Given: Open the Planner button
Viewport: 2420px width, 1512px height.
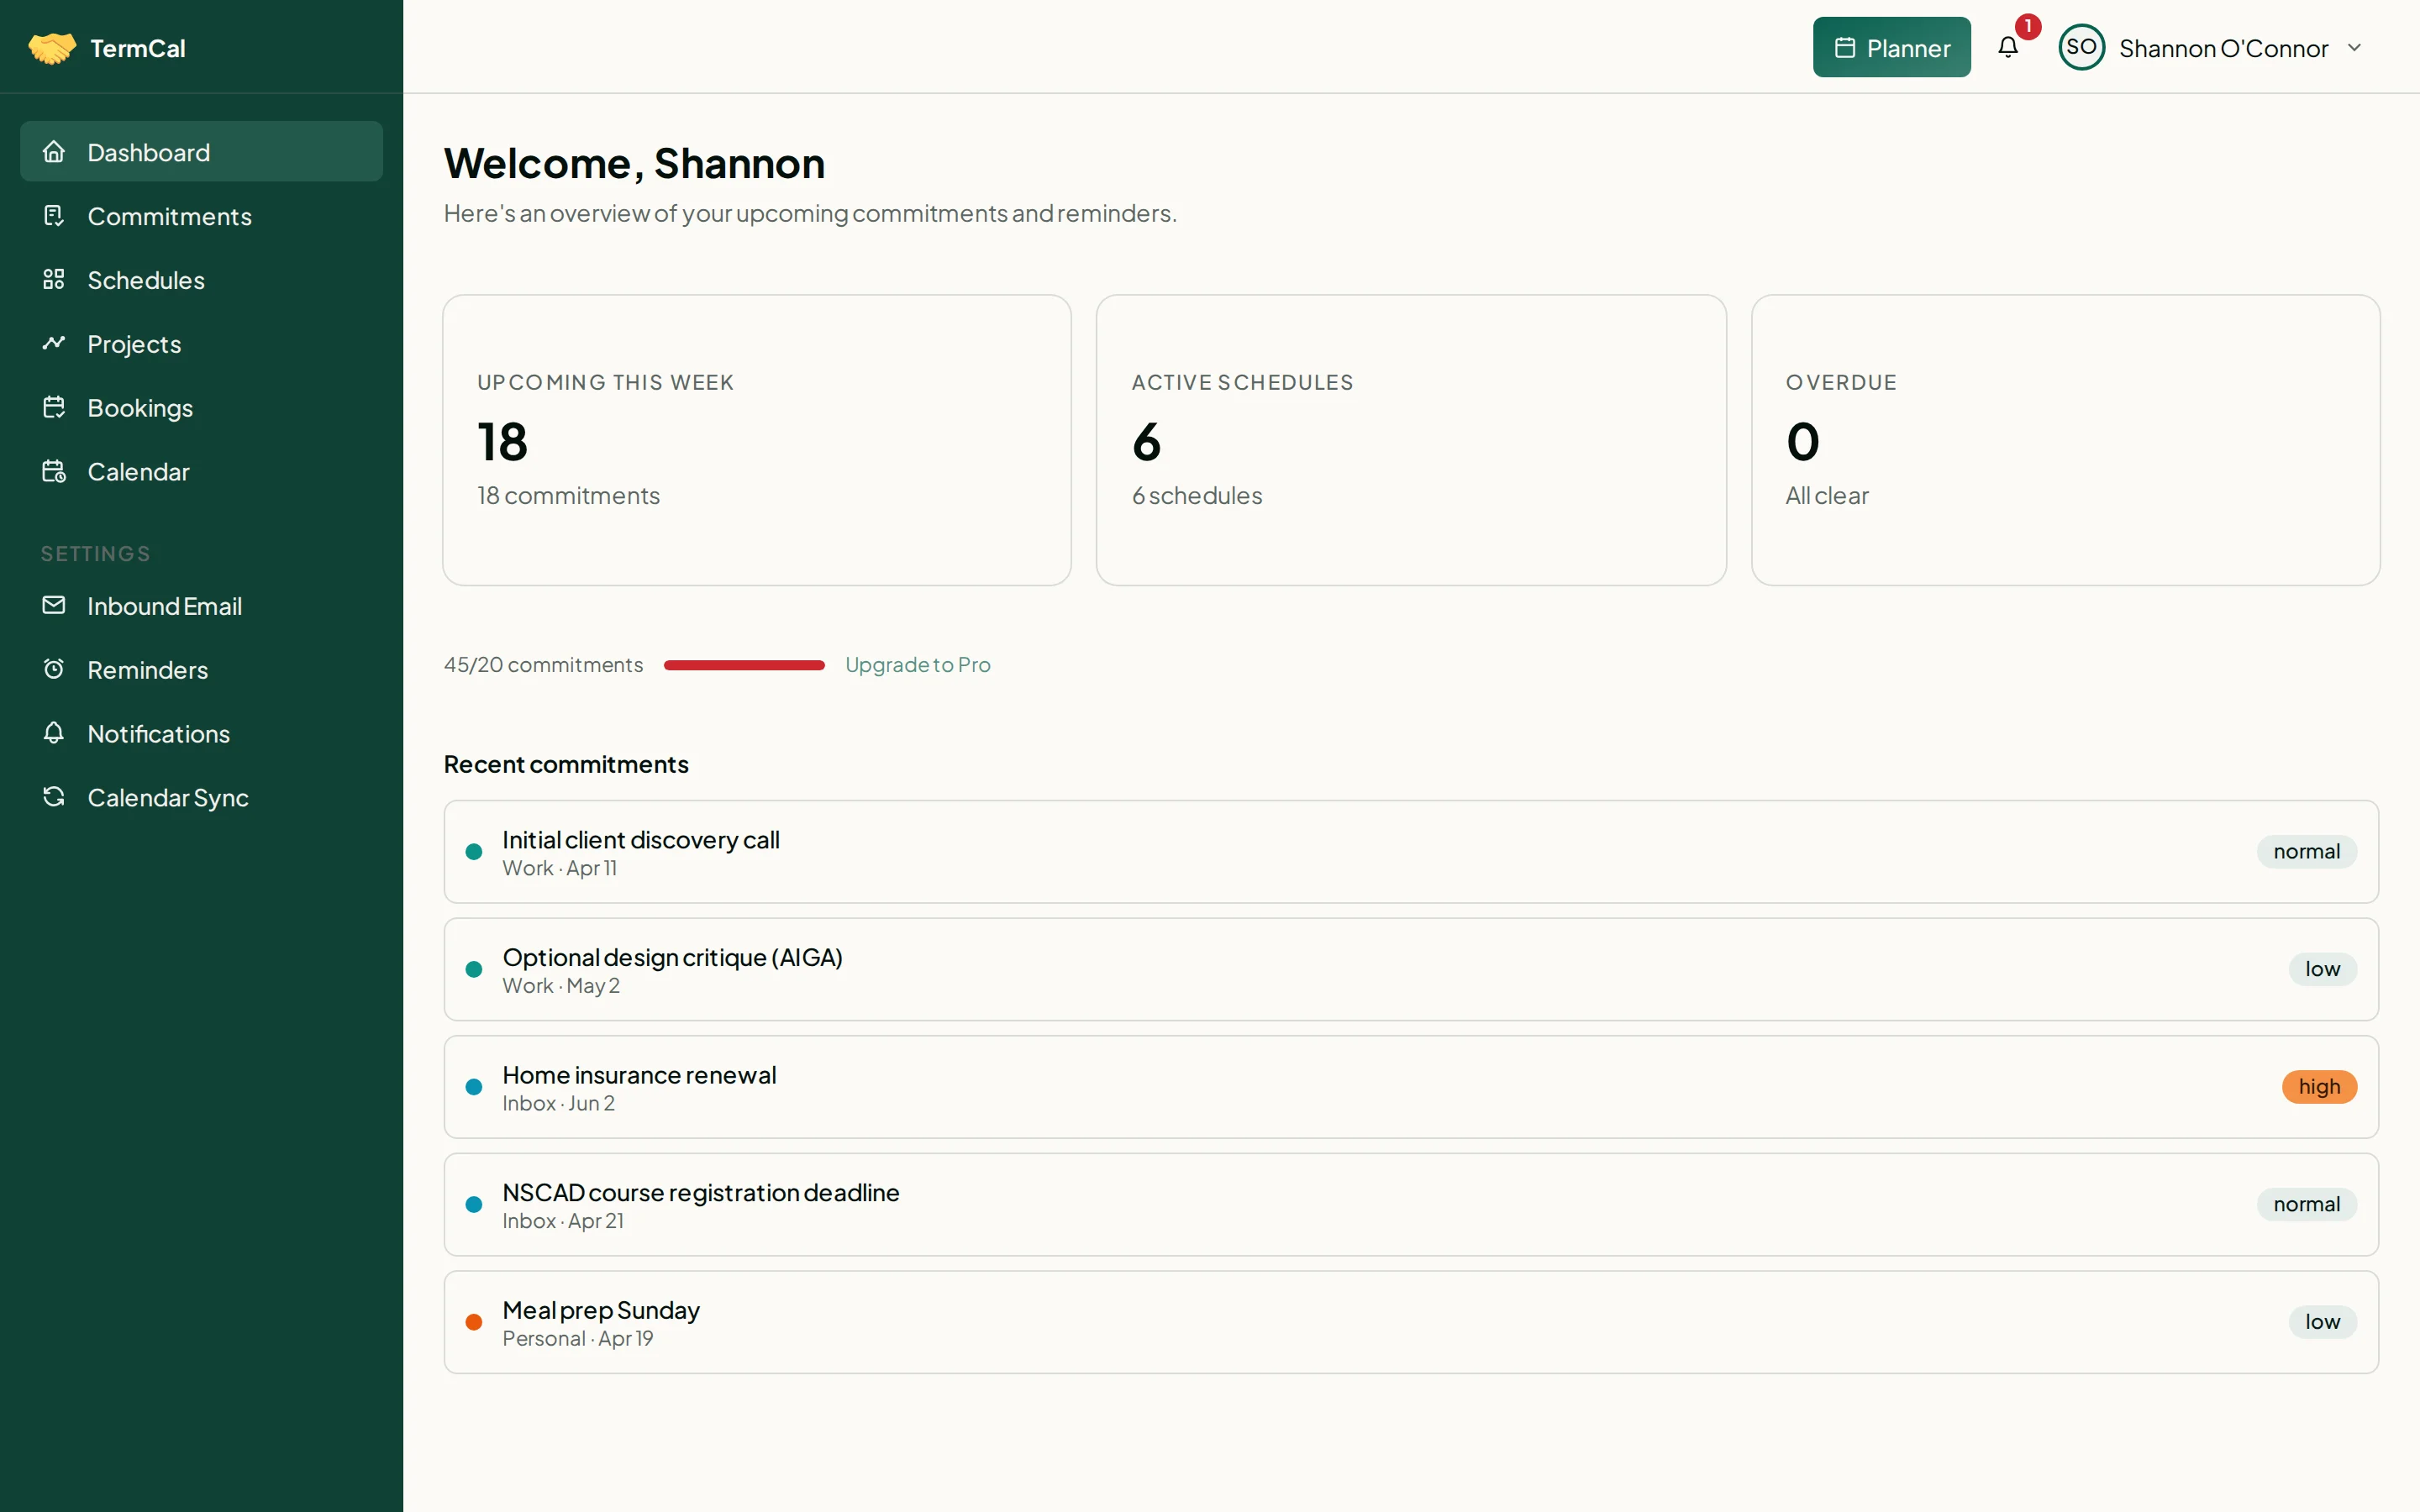Looking at the screenshot, I should point(1891,46).
